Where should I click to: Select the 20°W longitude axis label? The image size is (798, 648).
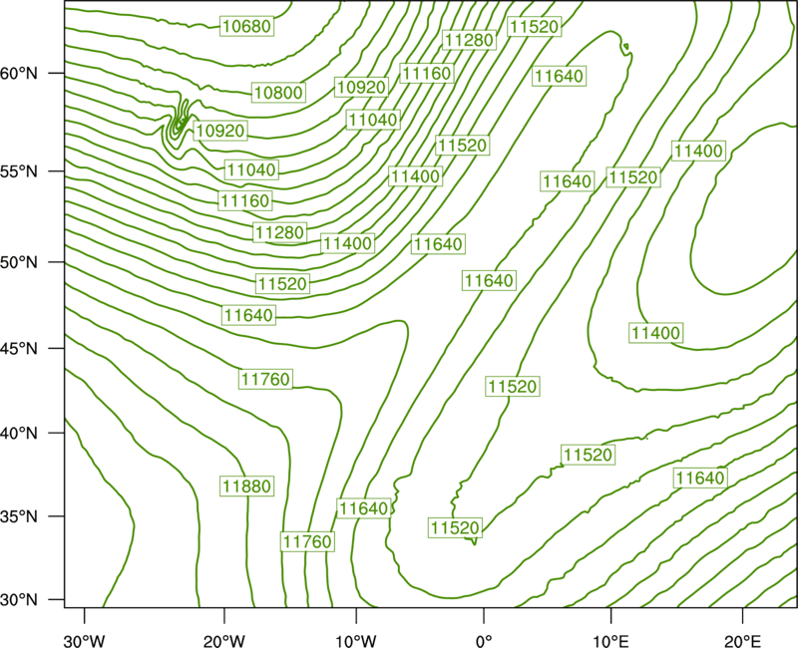pos(224,640)
